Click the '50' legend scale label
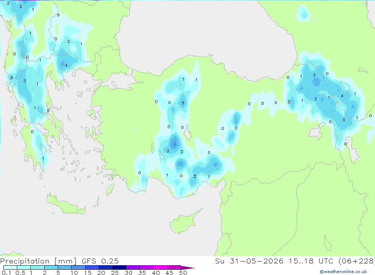This screenshot has height=275, width=375. coord(183,273)
